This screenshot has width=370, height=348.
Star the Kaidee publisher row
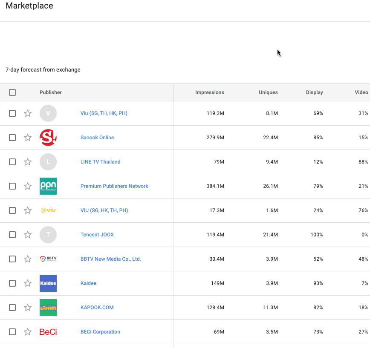tap(28, 283)
